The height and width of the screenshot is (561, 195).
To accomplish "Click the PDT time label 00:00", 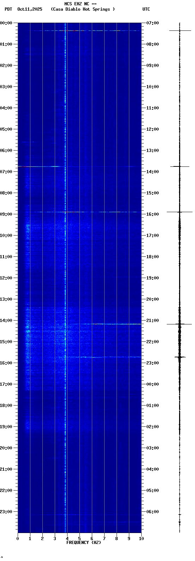I will pyautogui.click(x=6, y=23).
